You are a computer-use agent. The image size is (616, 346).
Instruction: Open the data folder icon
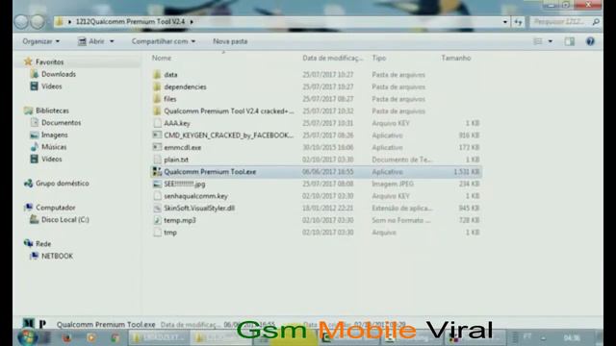click(x=157, y=75)
